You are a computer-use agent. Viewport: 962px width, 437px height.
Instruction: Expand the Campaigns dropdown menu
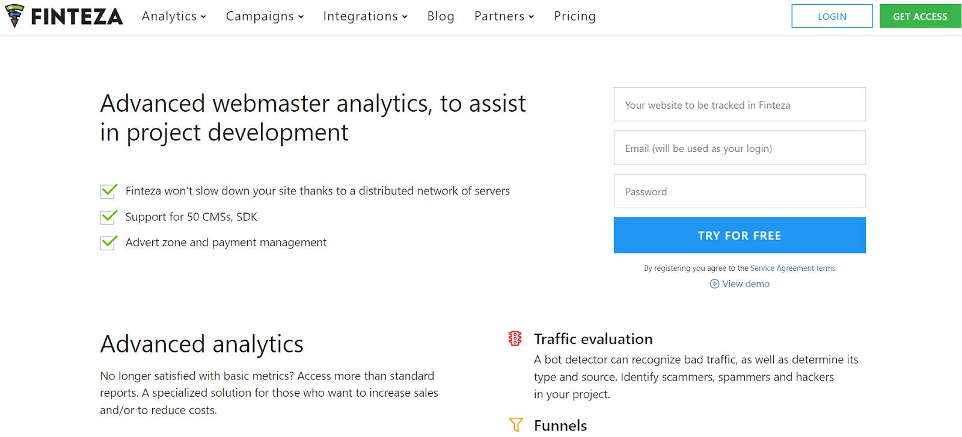[x=265, y=16]
